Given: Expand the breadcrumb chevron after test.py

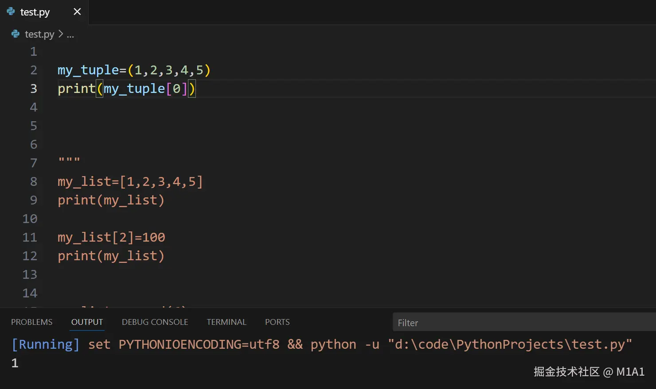Looking at the screenshot, I should click(x=61, y=34).
